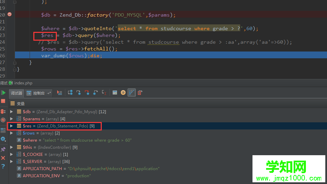The image size is (327, 184).
Task: Click the 'PDO_MYSQL' string on line 20
Action: click(x=129, y=15)
